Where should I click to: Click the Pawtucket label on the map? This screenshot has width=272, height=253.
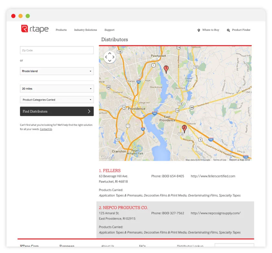tap(158, 56)
